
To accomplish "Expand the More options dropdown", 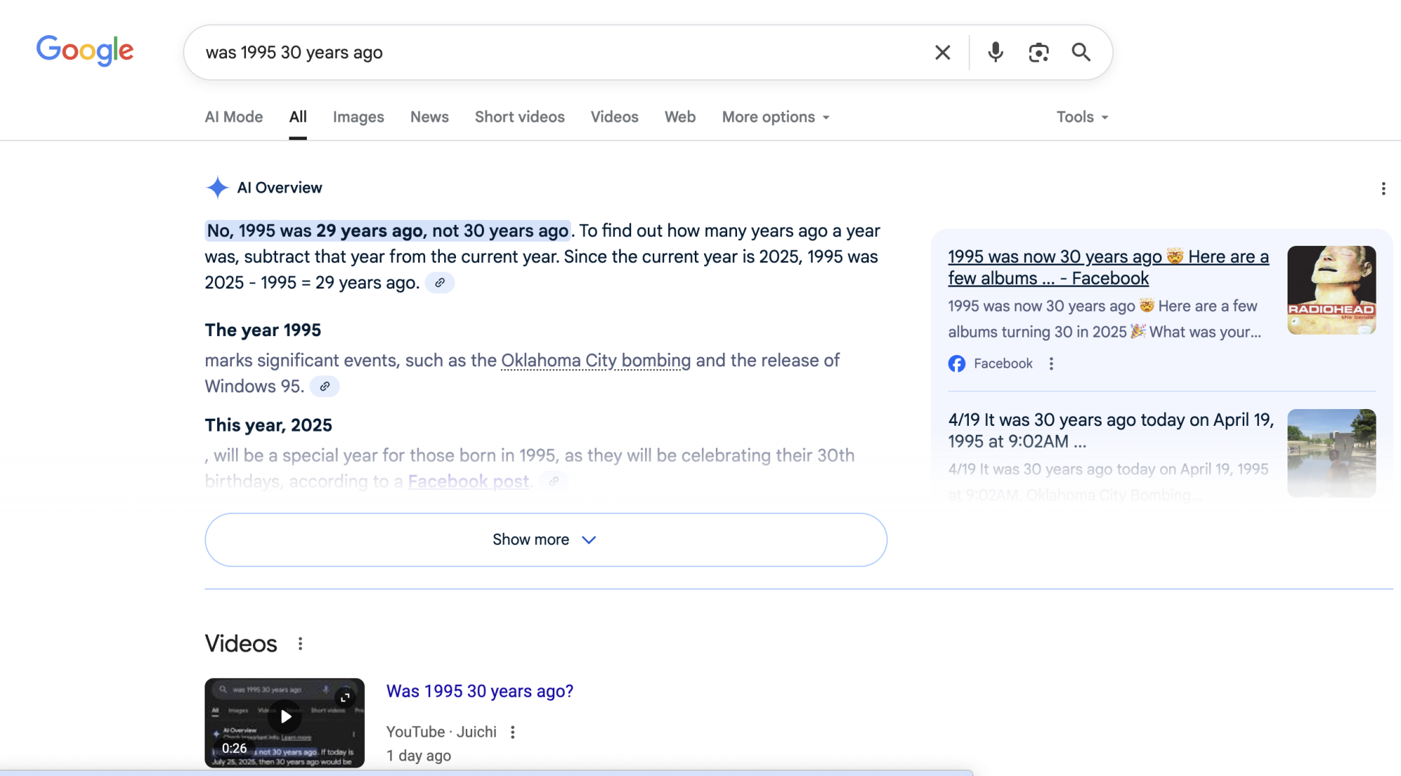I will pos(775,117).
